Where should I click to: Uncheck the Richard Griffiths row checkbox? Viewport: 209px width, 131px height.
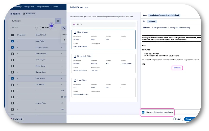[13, 47]
